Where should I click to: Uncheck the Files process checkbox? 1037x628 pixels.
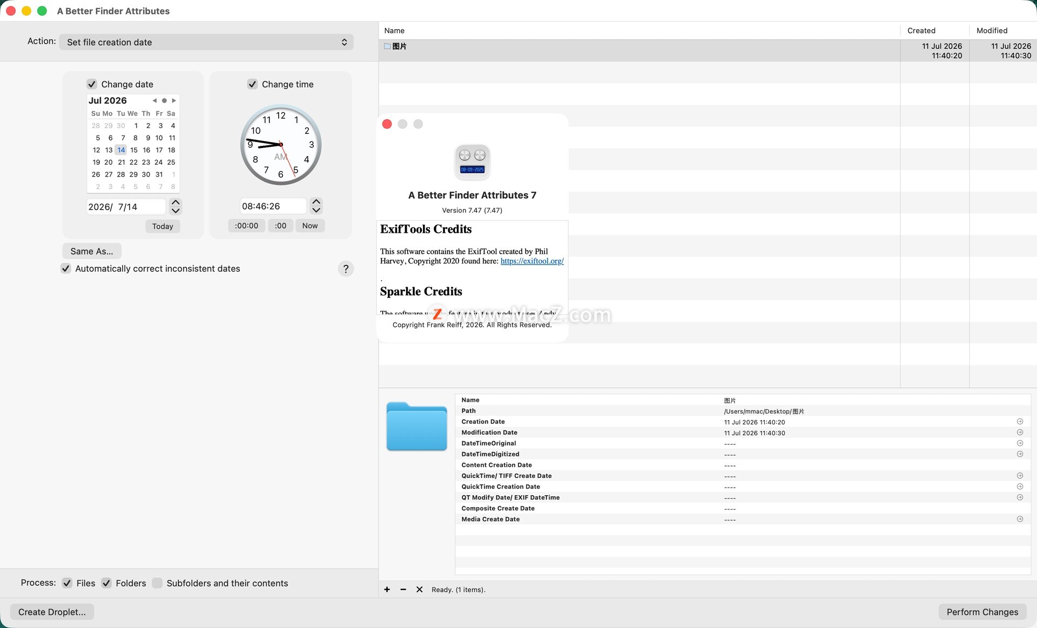[67, 583]
